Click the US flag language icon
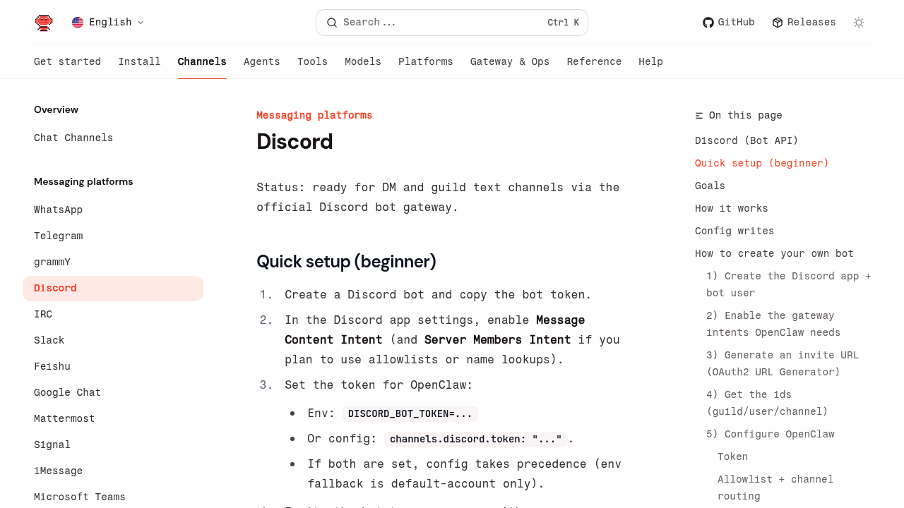The width and height of the screenshot is (904, 508). pyautogui.click(x=78, y=23)
